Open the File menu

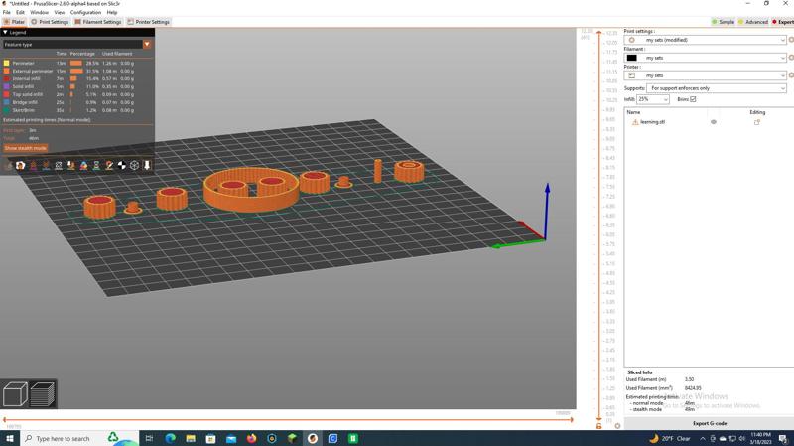(x=7, y=12)
